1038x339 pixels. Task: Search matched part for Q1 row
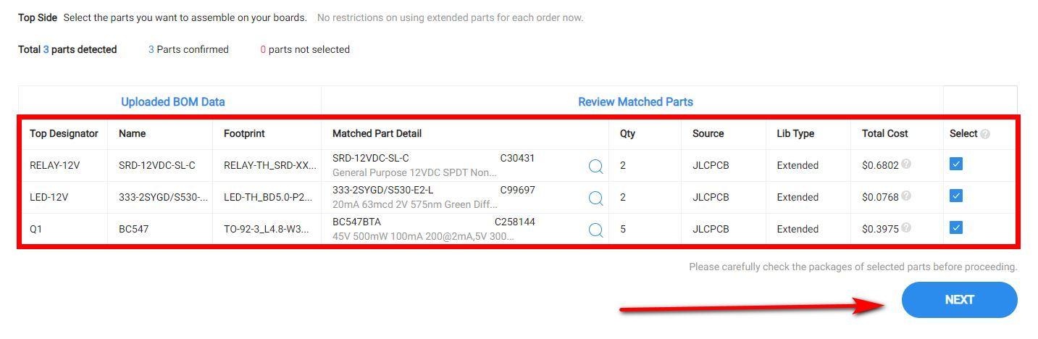coord(595,230)
